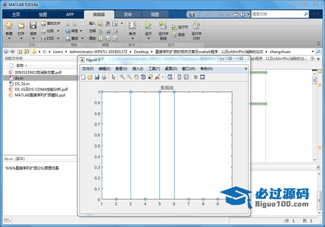Run script with green 运行 play icon
The width and height of the screenshot is (325, 227).
(x=148, y=25)
